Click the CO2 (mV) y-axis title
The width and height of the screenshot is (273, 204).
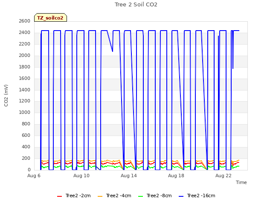tap(6, 95)
